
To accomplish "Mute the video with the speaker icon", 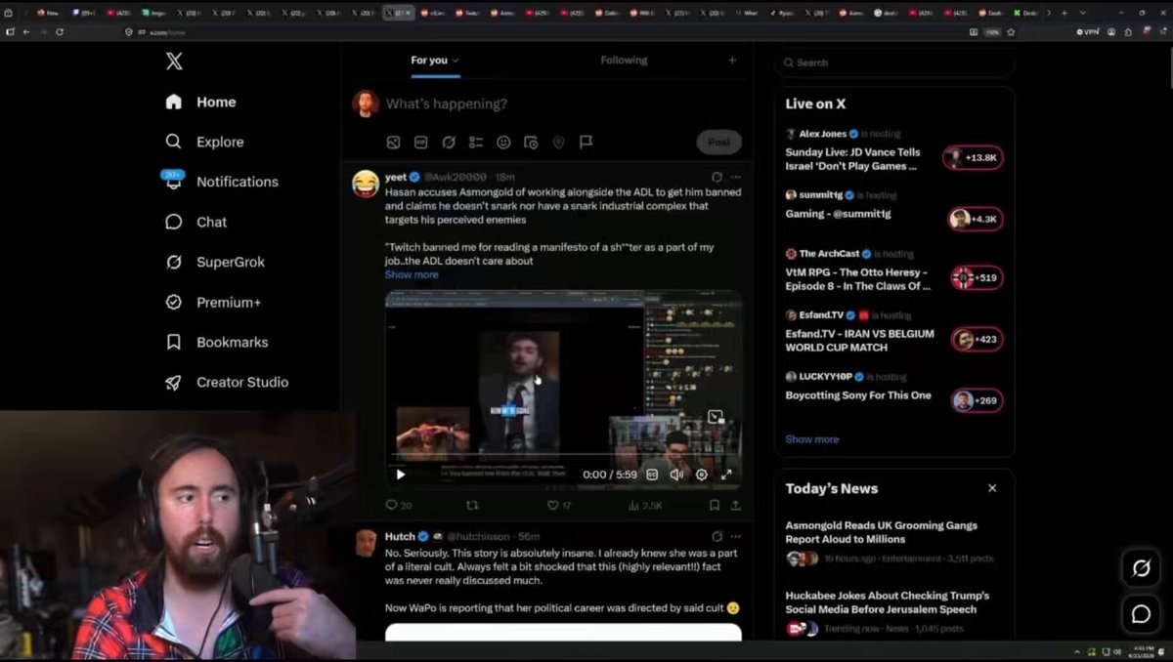I will click(x=676, y=475).
